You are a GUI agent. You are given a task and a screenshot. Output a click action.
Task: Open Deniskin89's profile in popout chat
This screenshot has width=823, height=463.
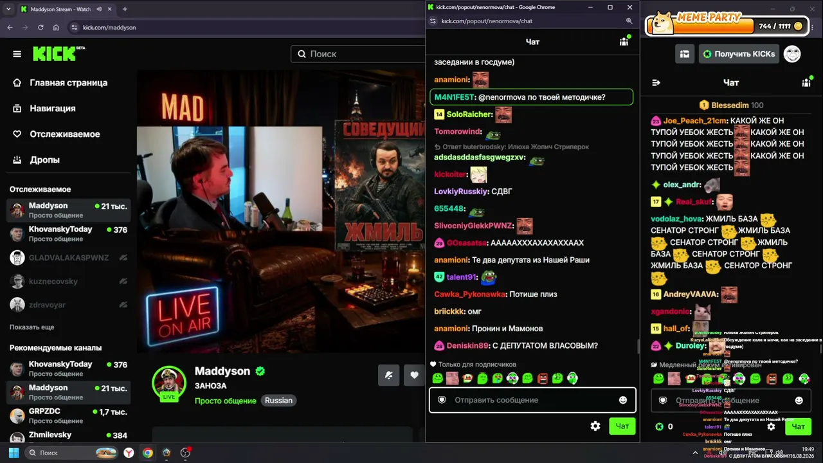467,346
